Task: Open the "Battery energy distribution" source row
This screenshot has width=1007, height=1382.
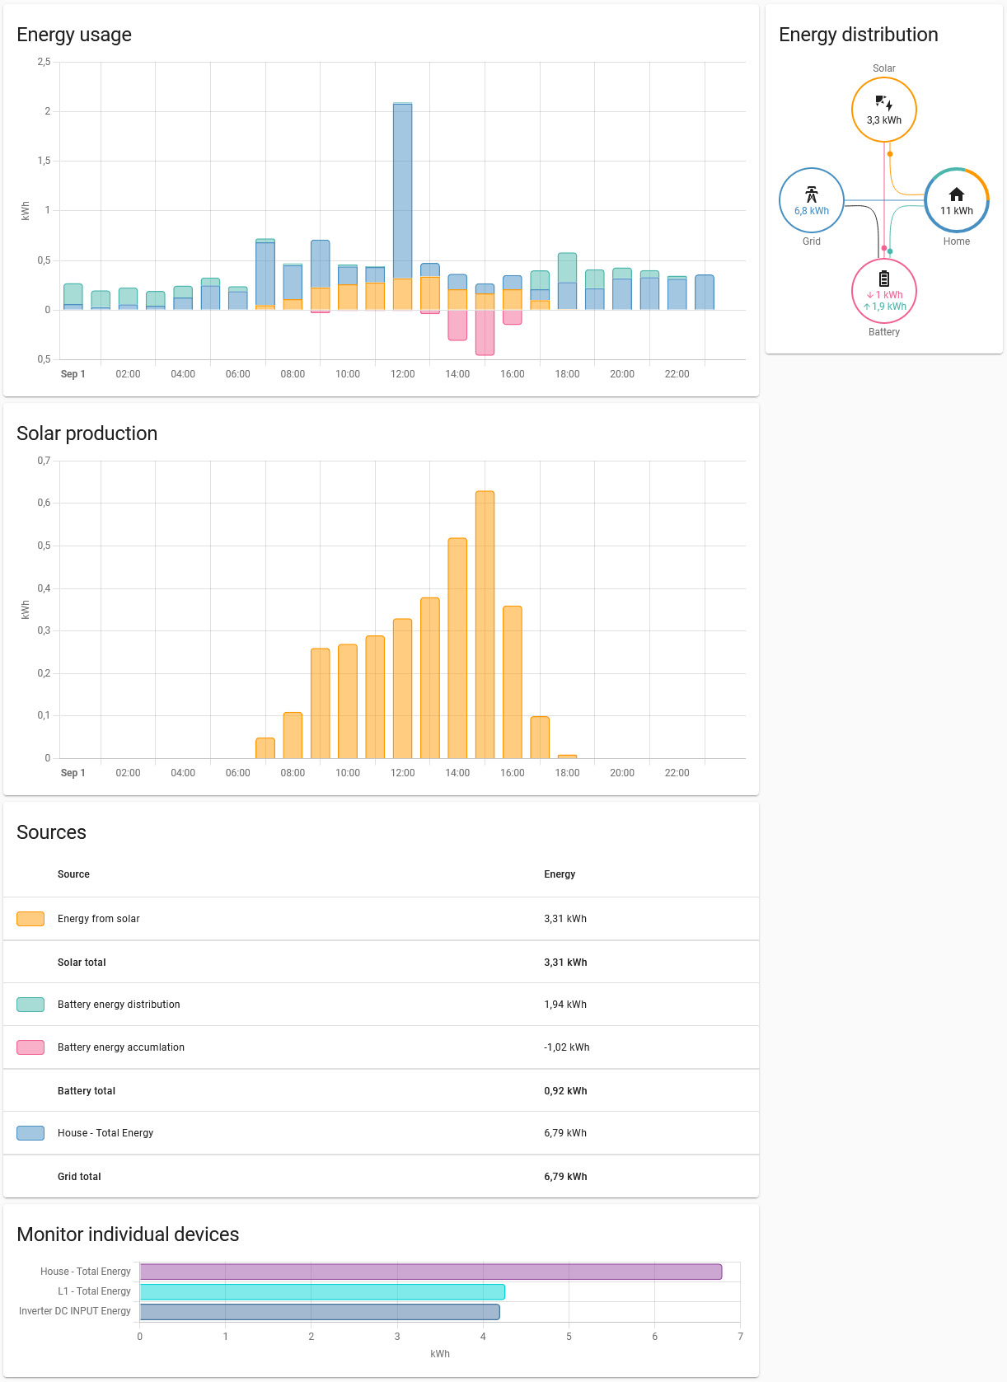Action: pyautogui.click(x=381, y=1005)
